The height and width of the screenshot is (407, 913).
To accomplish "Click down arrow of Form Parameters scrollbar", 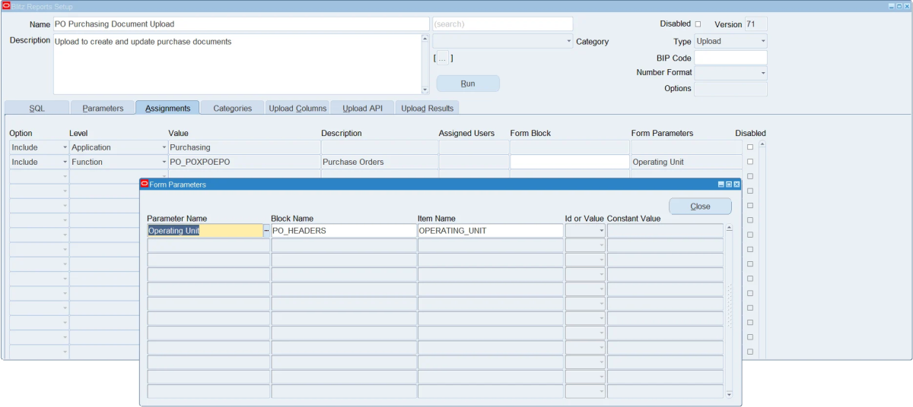I will 729,394.
